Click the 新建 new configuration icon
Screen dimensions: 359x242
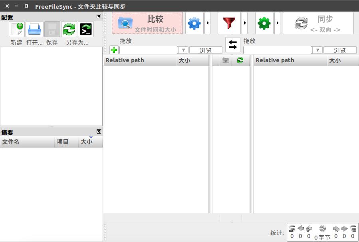point(17,29)
